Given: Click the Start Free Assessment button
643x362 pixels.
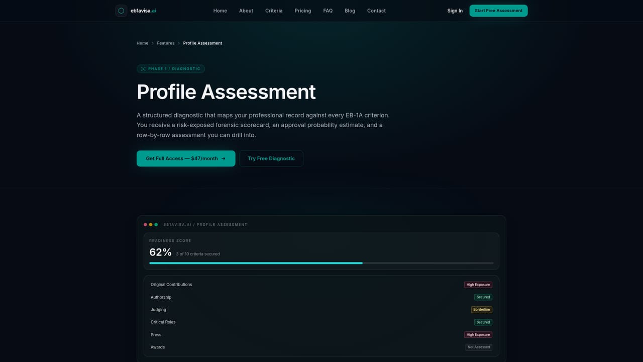Looking at the screenshot, I should tap(498, 11).
